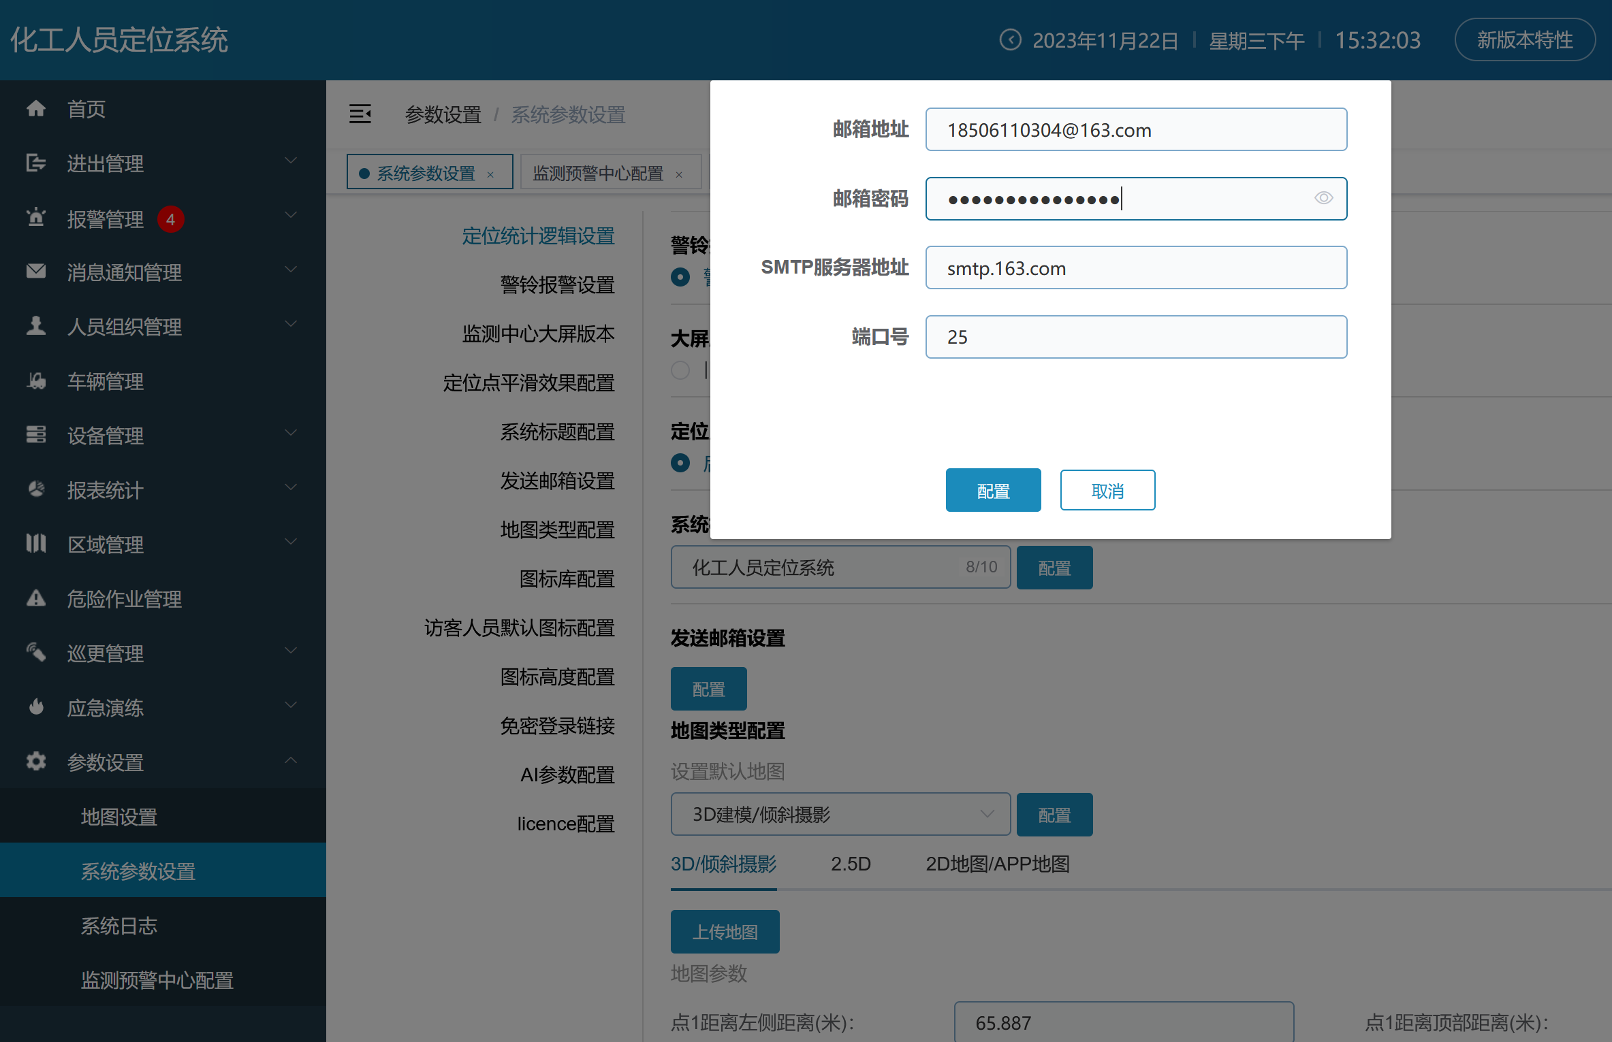
Task: Click the 巡更管理 patrol icon
Action: [36, 653]
